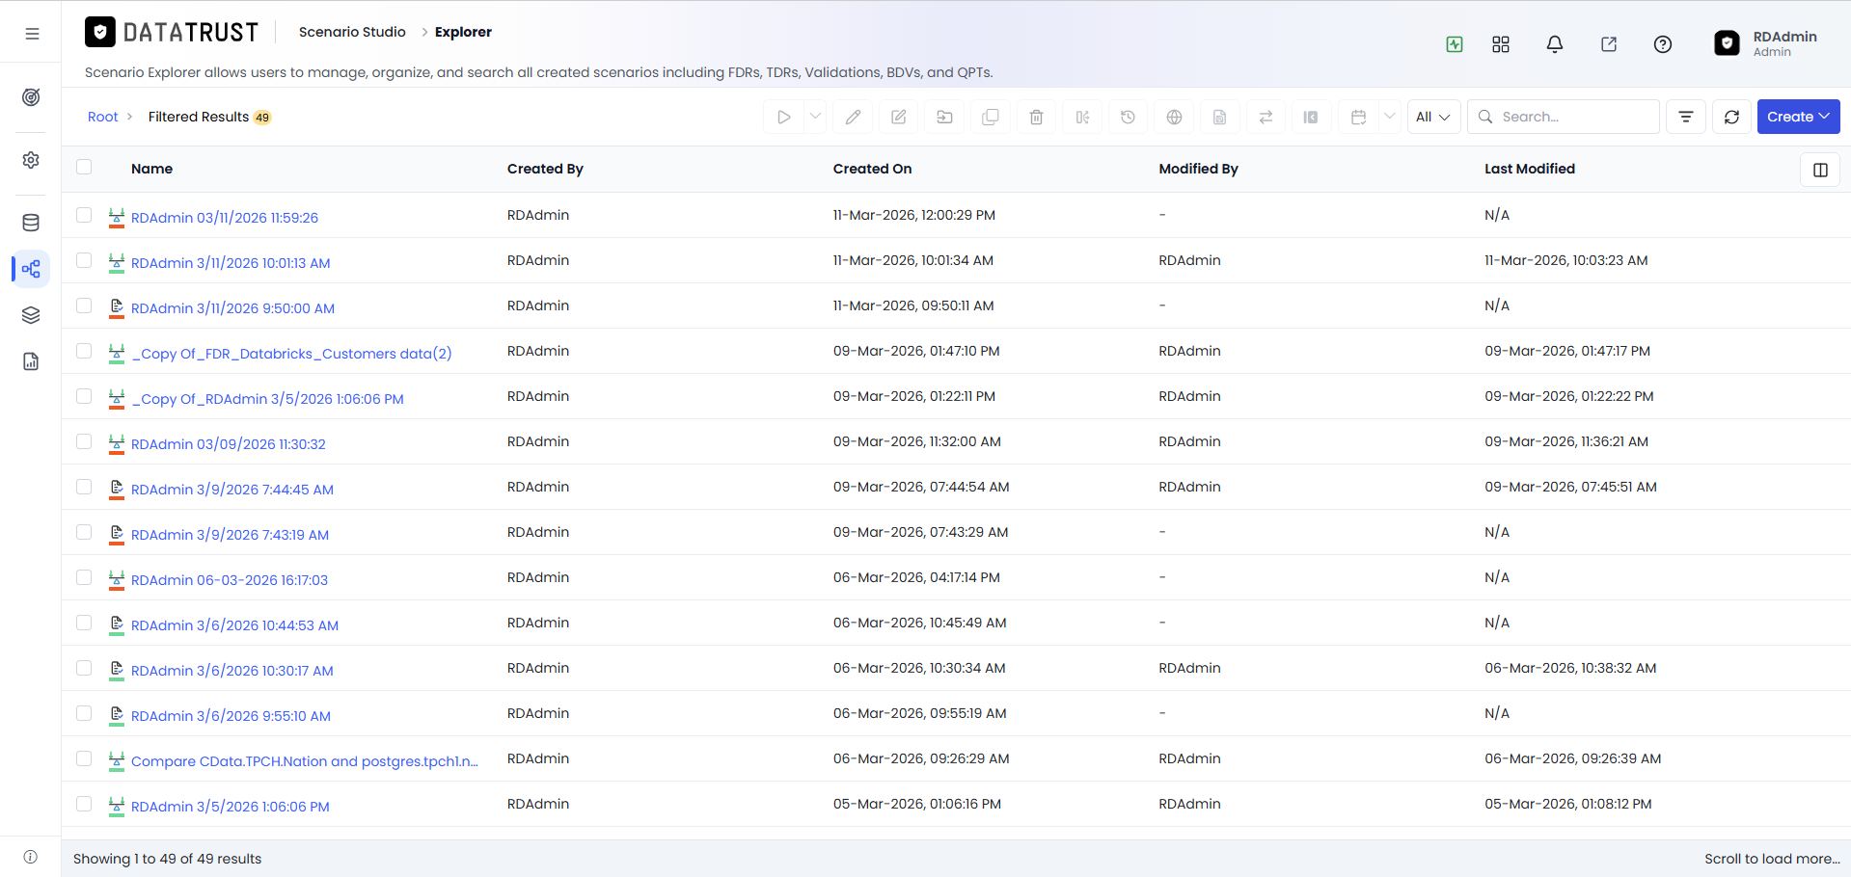
Task: Select checkbox for _Copy Of_RDAdmin 3/5/2026 1:06:06 PM
Action: (x=84, y=396)
